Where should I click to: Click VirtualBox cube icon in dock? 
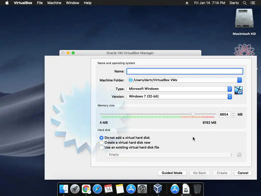tap(158, 189)
